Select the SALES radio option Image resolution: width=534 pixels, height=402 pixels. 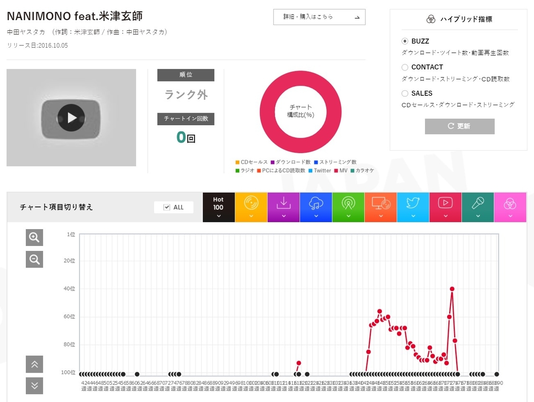(405, 94)
